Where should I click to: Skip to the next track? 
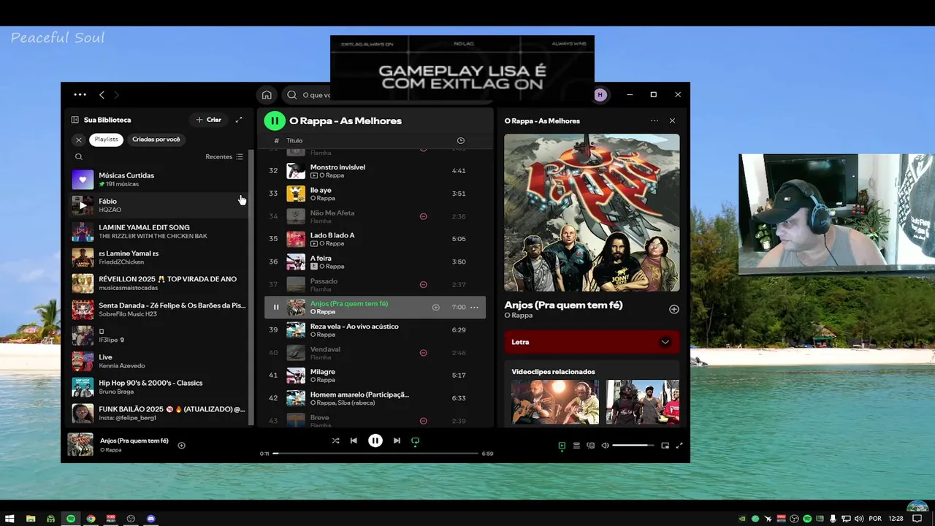pos(397,441)
